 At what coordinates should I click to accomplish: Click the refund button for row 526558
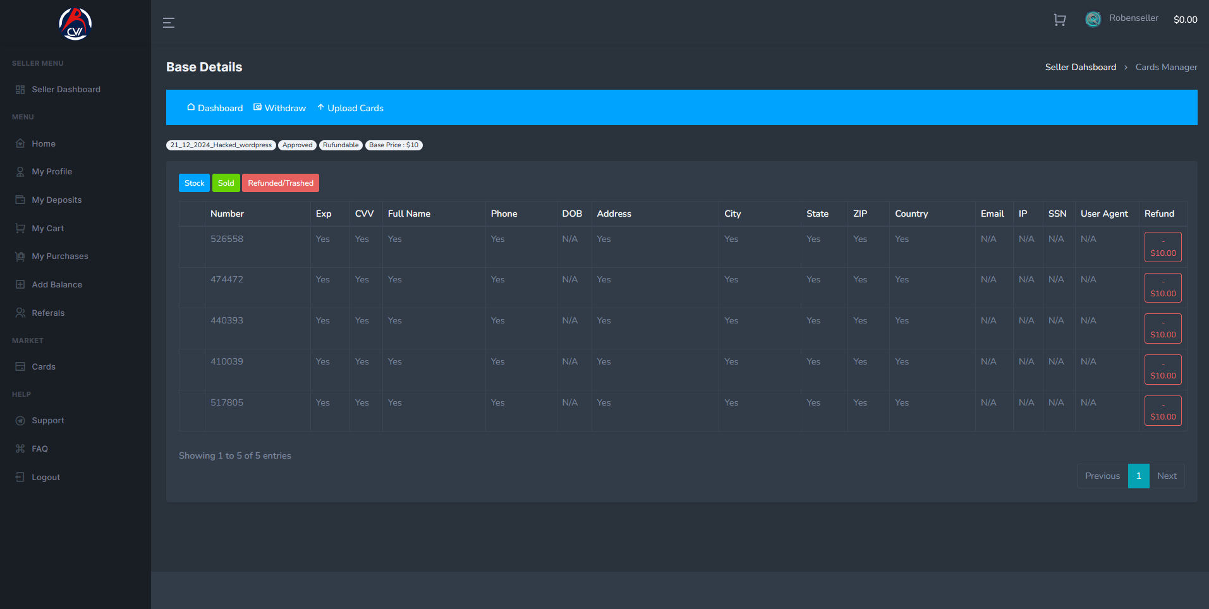(1163, 247)
